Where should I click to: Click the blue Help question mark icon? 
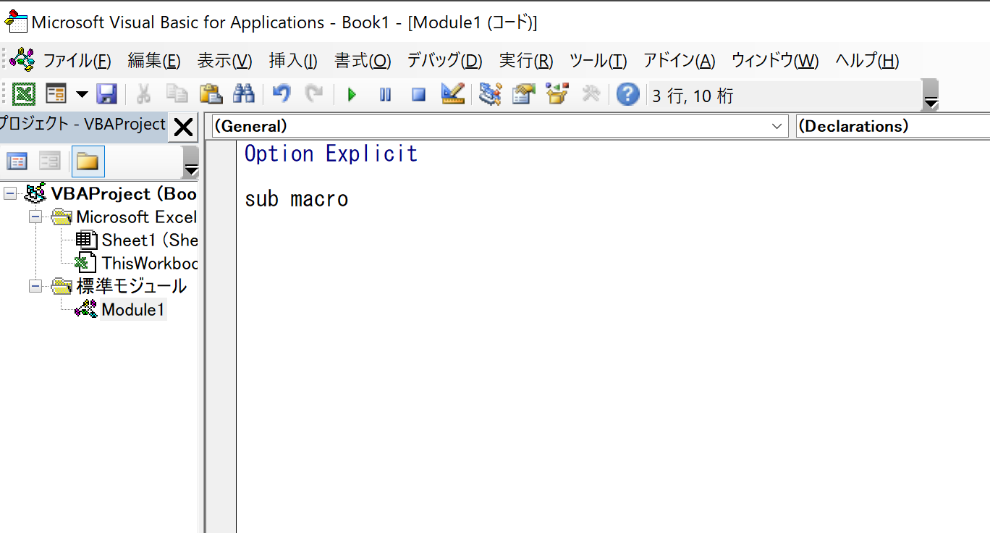(627, 94)
